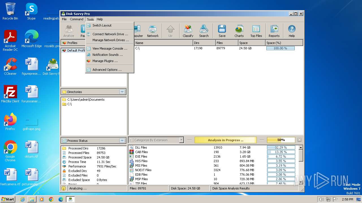Open the Categorize By Extension combo box
The height and width of the screenshot is (203, 362).
coord(156,140)
